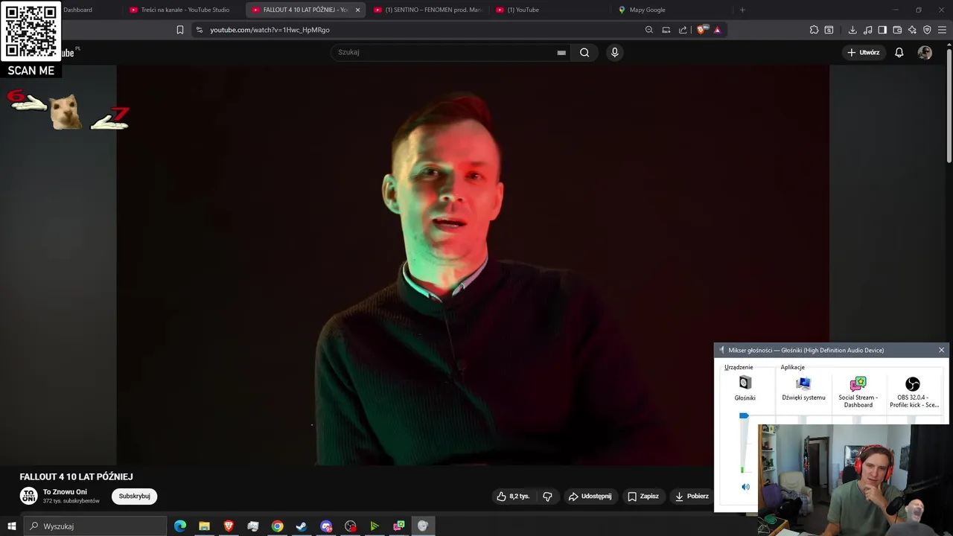Open site settings icon beside the URL
The image size is (953, 536).
199,30
